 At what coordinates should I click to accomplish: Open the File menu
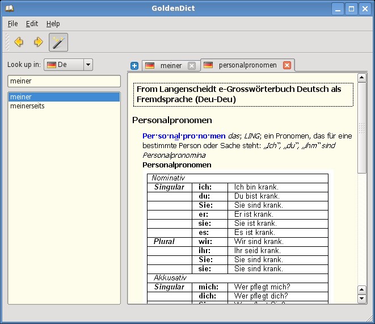(x=12, y=24)
